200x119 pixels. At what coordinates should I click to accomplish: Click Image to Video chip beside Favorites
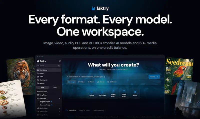(84, 111)
